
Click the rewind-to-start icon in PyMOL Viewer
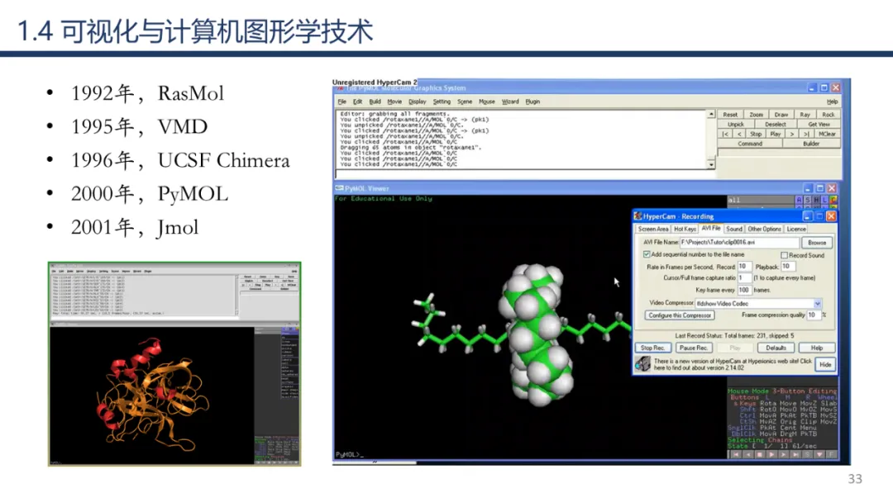click(x=736, y=454)
